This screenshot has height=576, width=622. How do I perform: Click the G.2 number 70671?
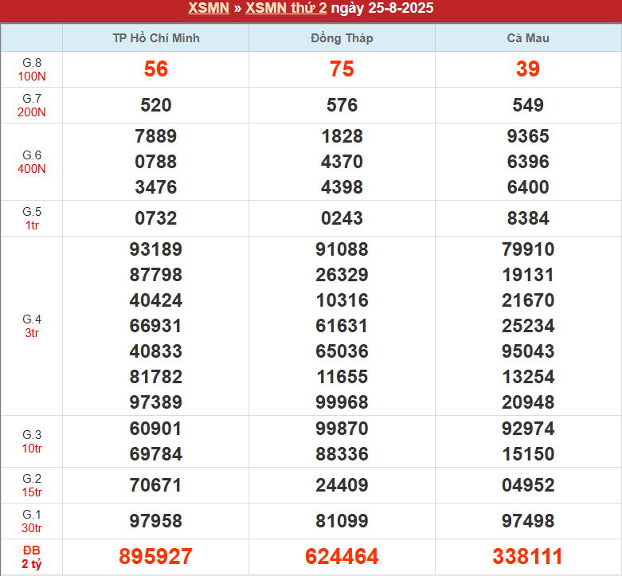pos(156,485)
